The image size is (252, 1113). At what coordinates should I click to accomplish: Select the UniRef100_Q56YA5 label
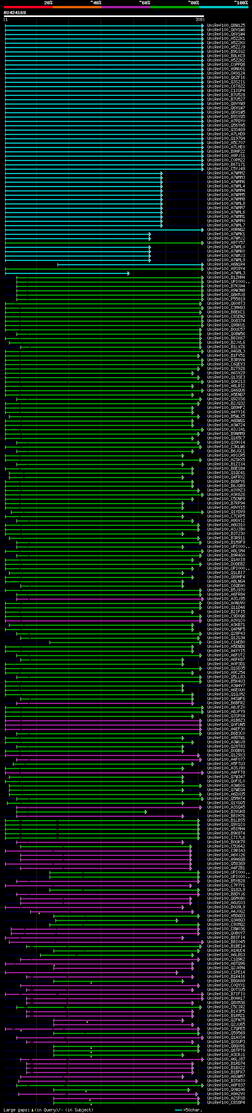click(226, 125)
